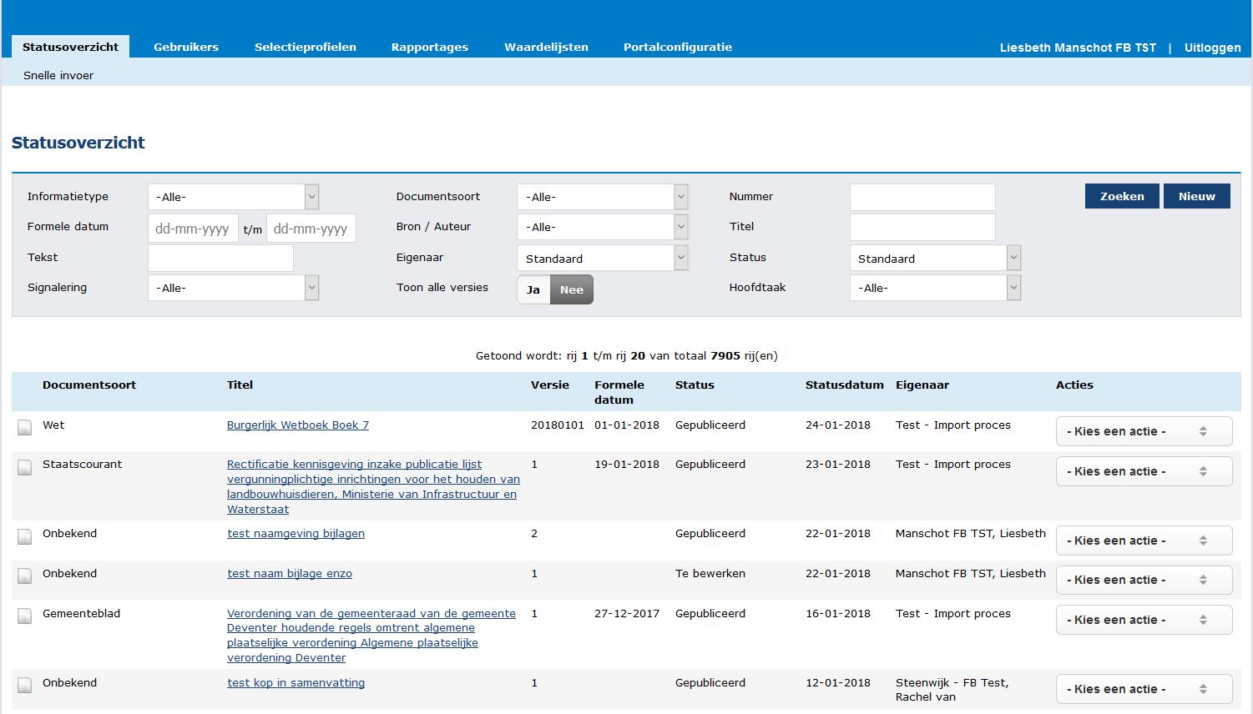1253x714 pixels.
Task: Open the Rectificatie kennisgeving inzake publicatie link
Action: [x=373, y=486]
